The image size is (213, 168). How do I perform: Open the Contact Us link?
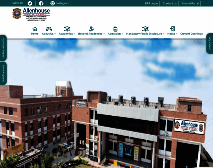click(170, 3)
